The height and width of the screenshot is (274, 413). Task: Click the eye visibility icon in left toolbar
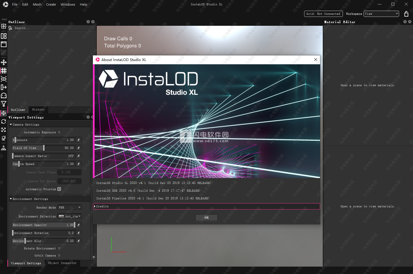4,79
